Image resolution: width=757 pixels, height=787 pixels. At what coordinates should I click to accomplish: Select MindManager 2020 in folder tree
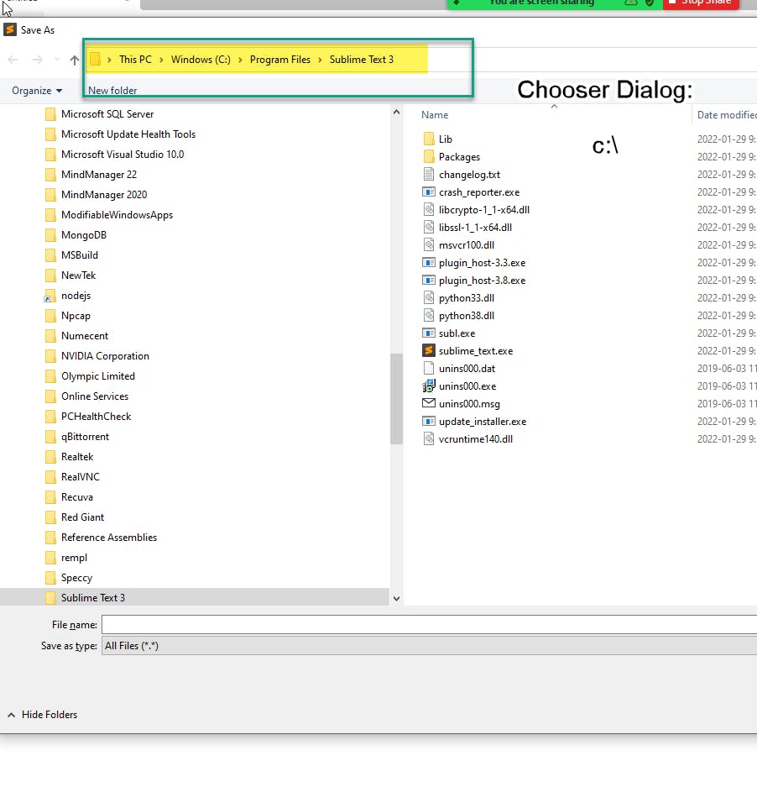[104, 194]
